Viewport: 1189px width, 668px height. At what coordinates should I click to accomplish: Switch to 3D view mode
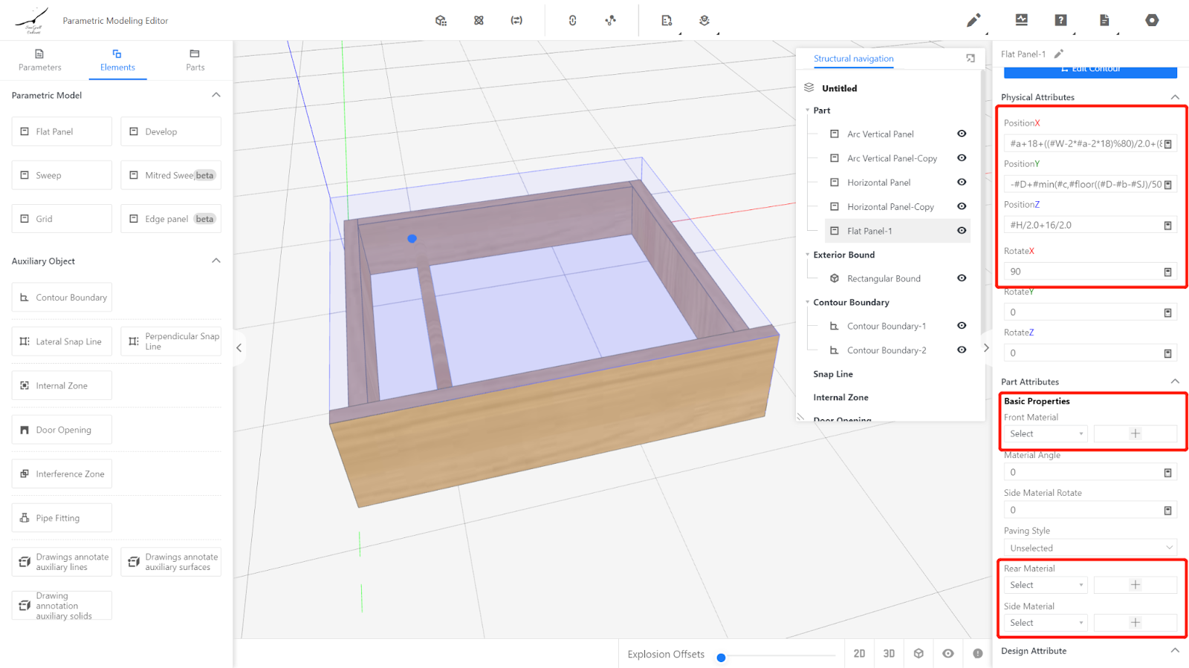pyautogui.click(x=889, y=653)
